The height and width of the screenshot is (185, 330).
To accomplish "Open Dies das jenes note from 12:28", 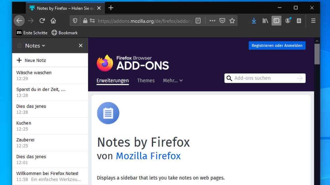I will click(x=50, y=109).
